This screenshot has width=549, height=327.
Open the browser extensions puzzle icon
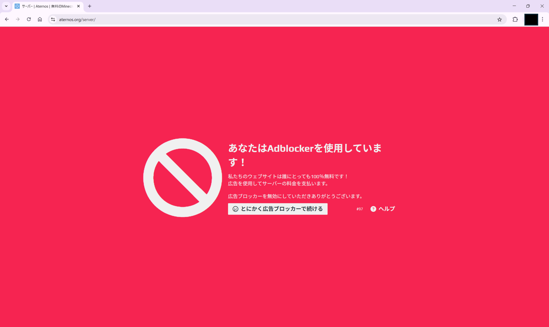tap(515, 19)
